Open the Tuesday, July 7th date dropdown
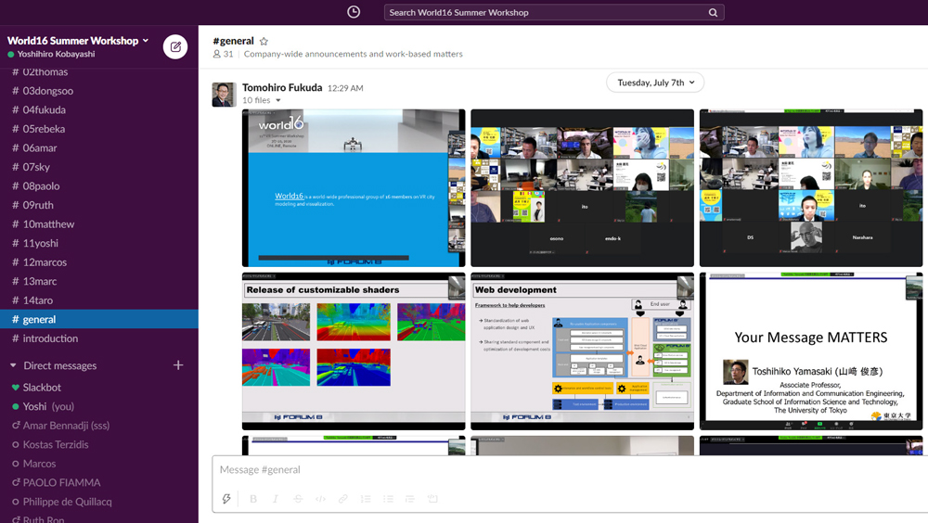This screenshot has height=523, width=928. (x=655, y=83)
